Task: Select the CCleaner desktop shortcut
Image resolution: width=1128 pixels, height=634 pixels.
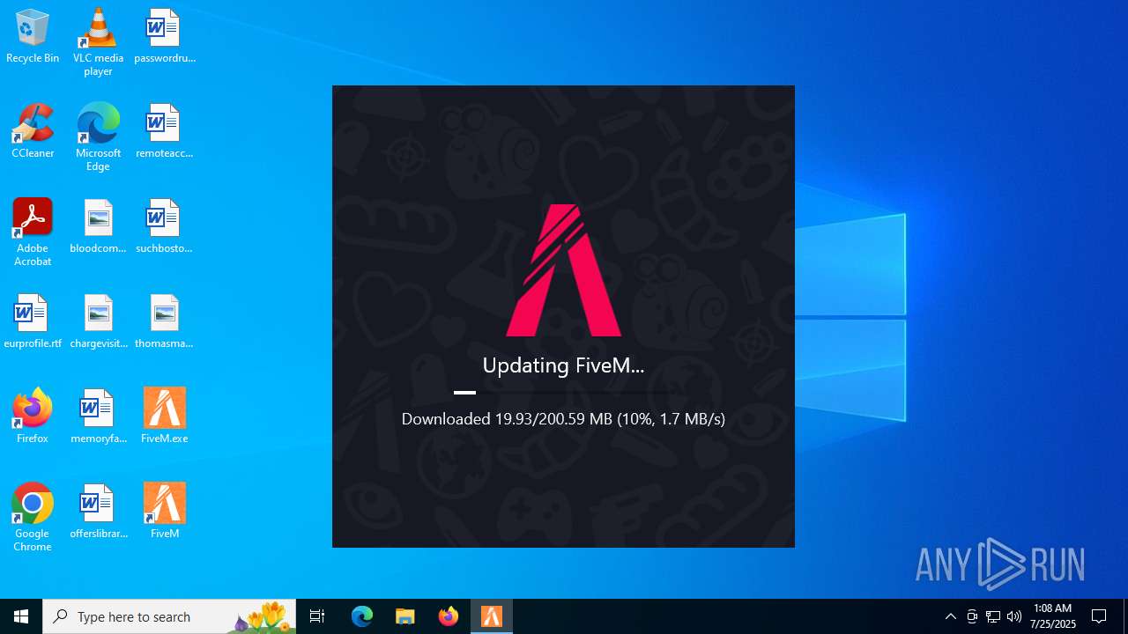Action: pyautogui.click(x=33, y=132)
